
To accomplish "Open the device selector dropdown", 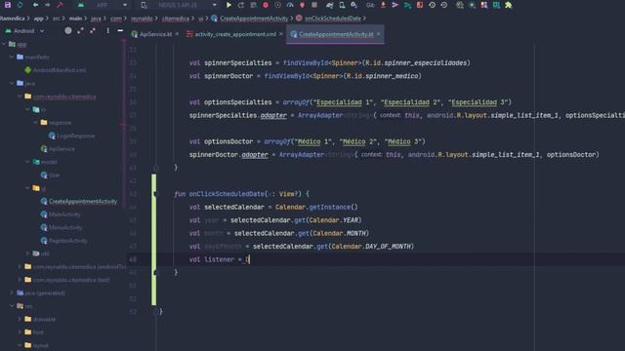I will pyautogui.click(x=178, y=5).
